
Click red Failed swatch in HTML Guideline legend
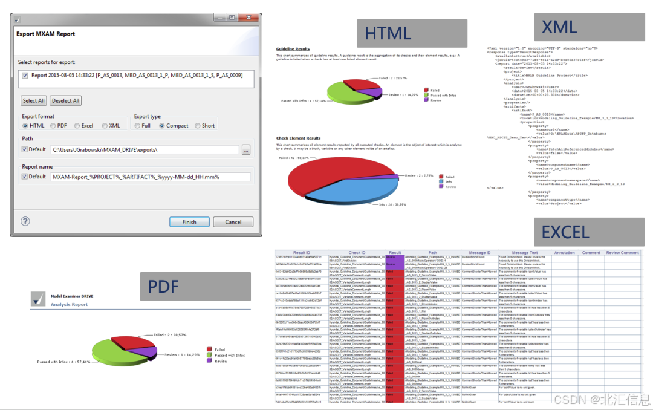pos(426,90)
